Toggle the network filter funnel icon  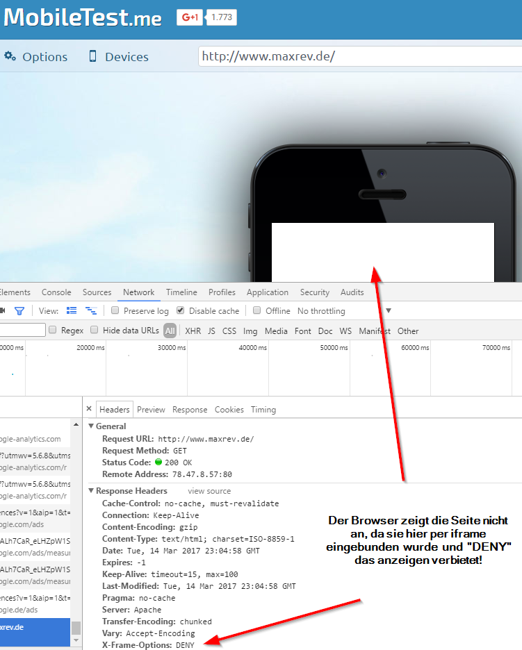point(19,311)
